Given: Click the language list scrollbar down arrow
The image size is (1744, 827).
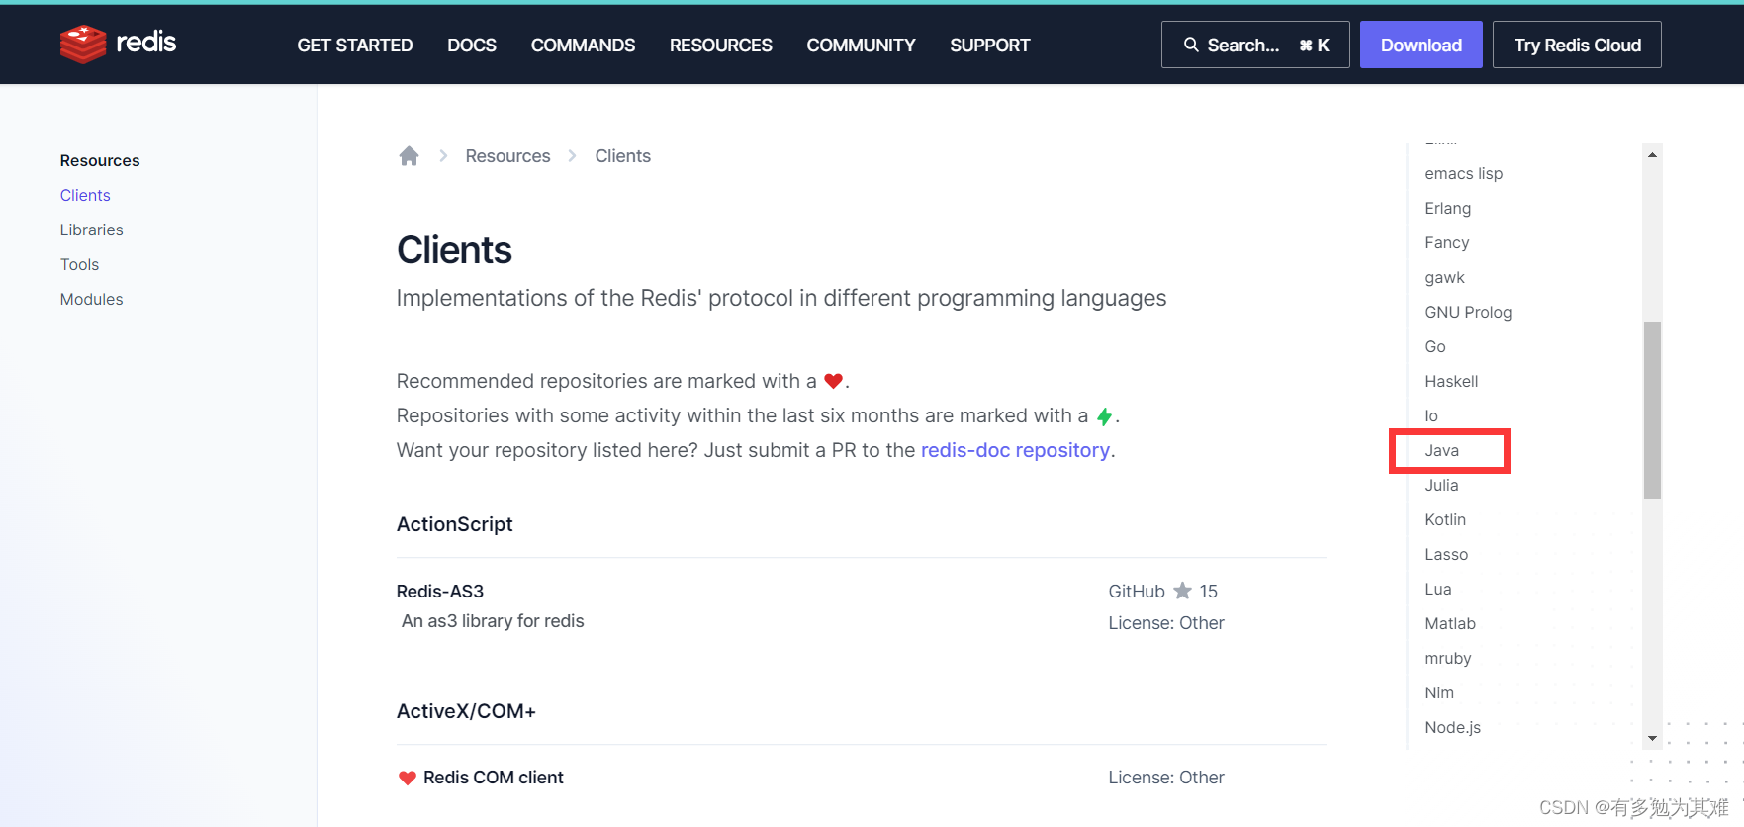Looking at the screenshot, I should 1652,739.
